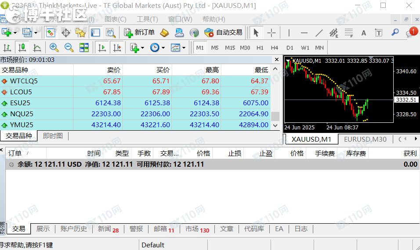Click the zoom in chart icon

54,48
